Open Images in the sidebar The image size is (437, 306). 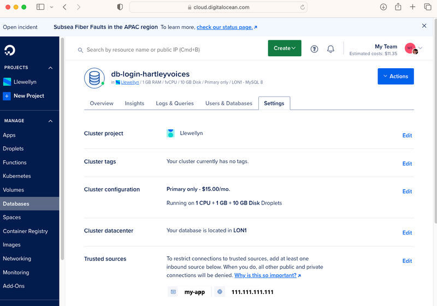click(11, 245)
